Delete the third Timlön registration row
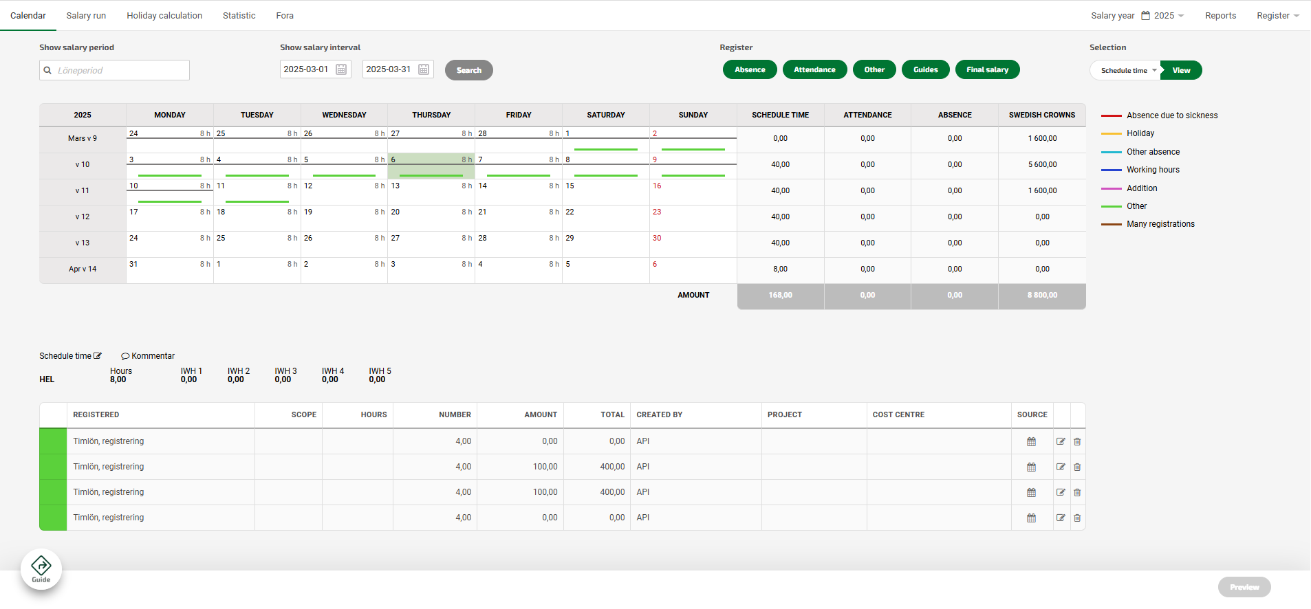 click(1077, 493)
